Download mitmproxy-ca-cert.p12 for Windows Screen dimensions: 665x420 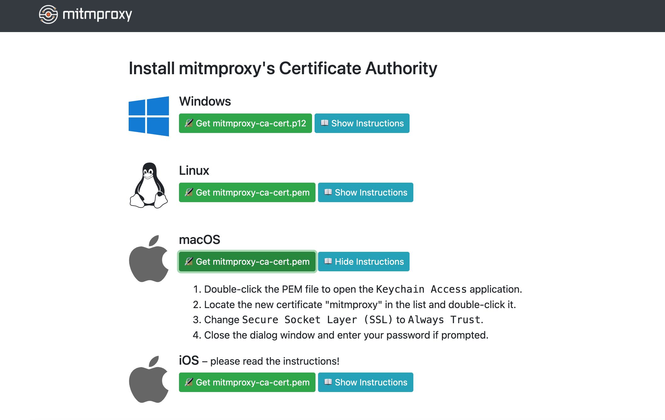[245, 123]
